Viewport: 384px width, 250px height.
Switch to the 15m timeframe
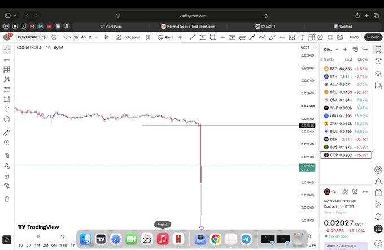(67, 37)
